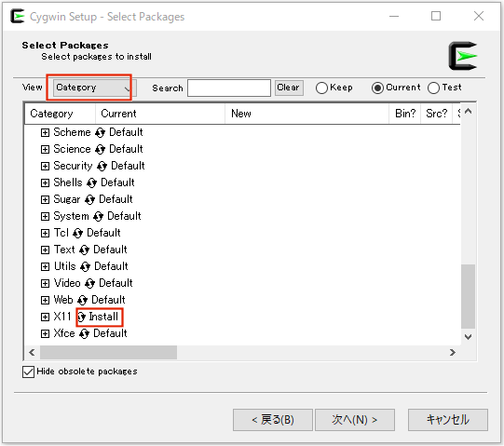
Task: Click the Bin? column header
Action: click(x=405, y=114)
